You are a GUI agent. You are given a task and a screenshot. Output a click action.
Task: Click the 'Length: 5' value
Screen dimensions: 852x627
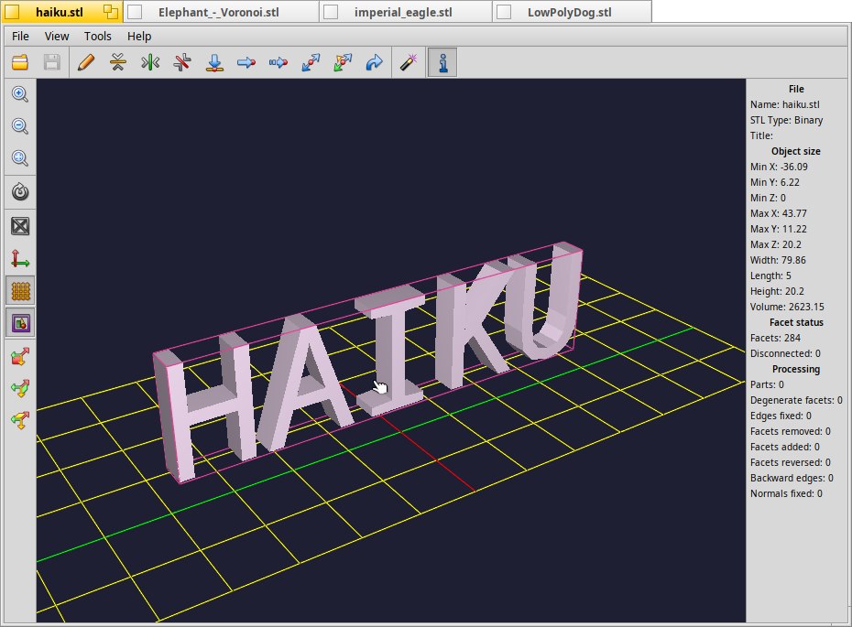tap(770, 276)
